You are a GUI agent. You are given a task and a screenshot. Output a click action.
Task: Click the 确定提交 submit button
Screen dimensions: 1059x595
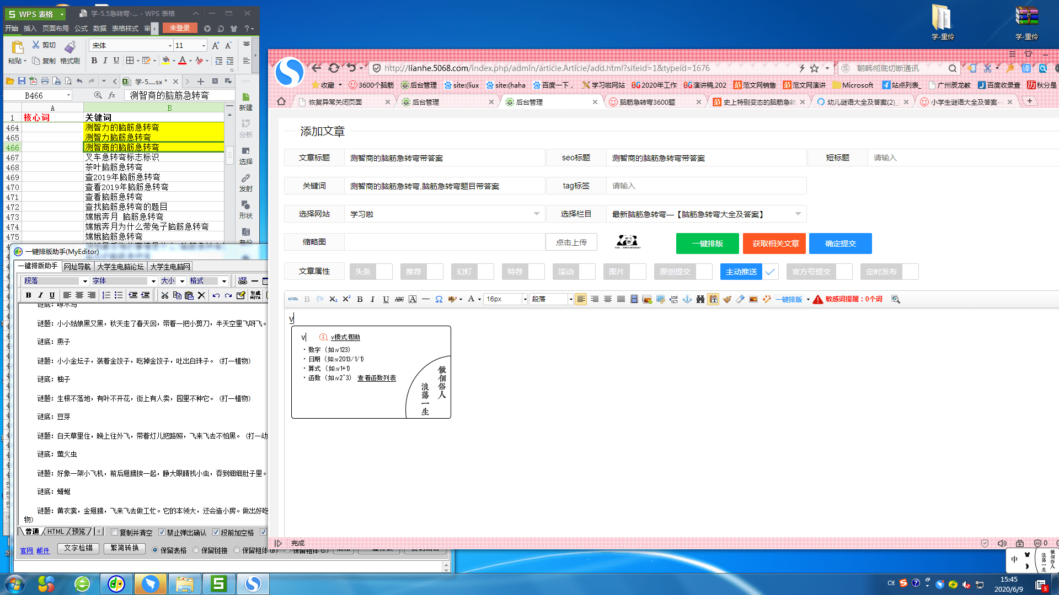pyautogui.click(x=840, y=244)
